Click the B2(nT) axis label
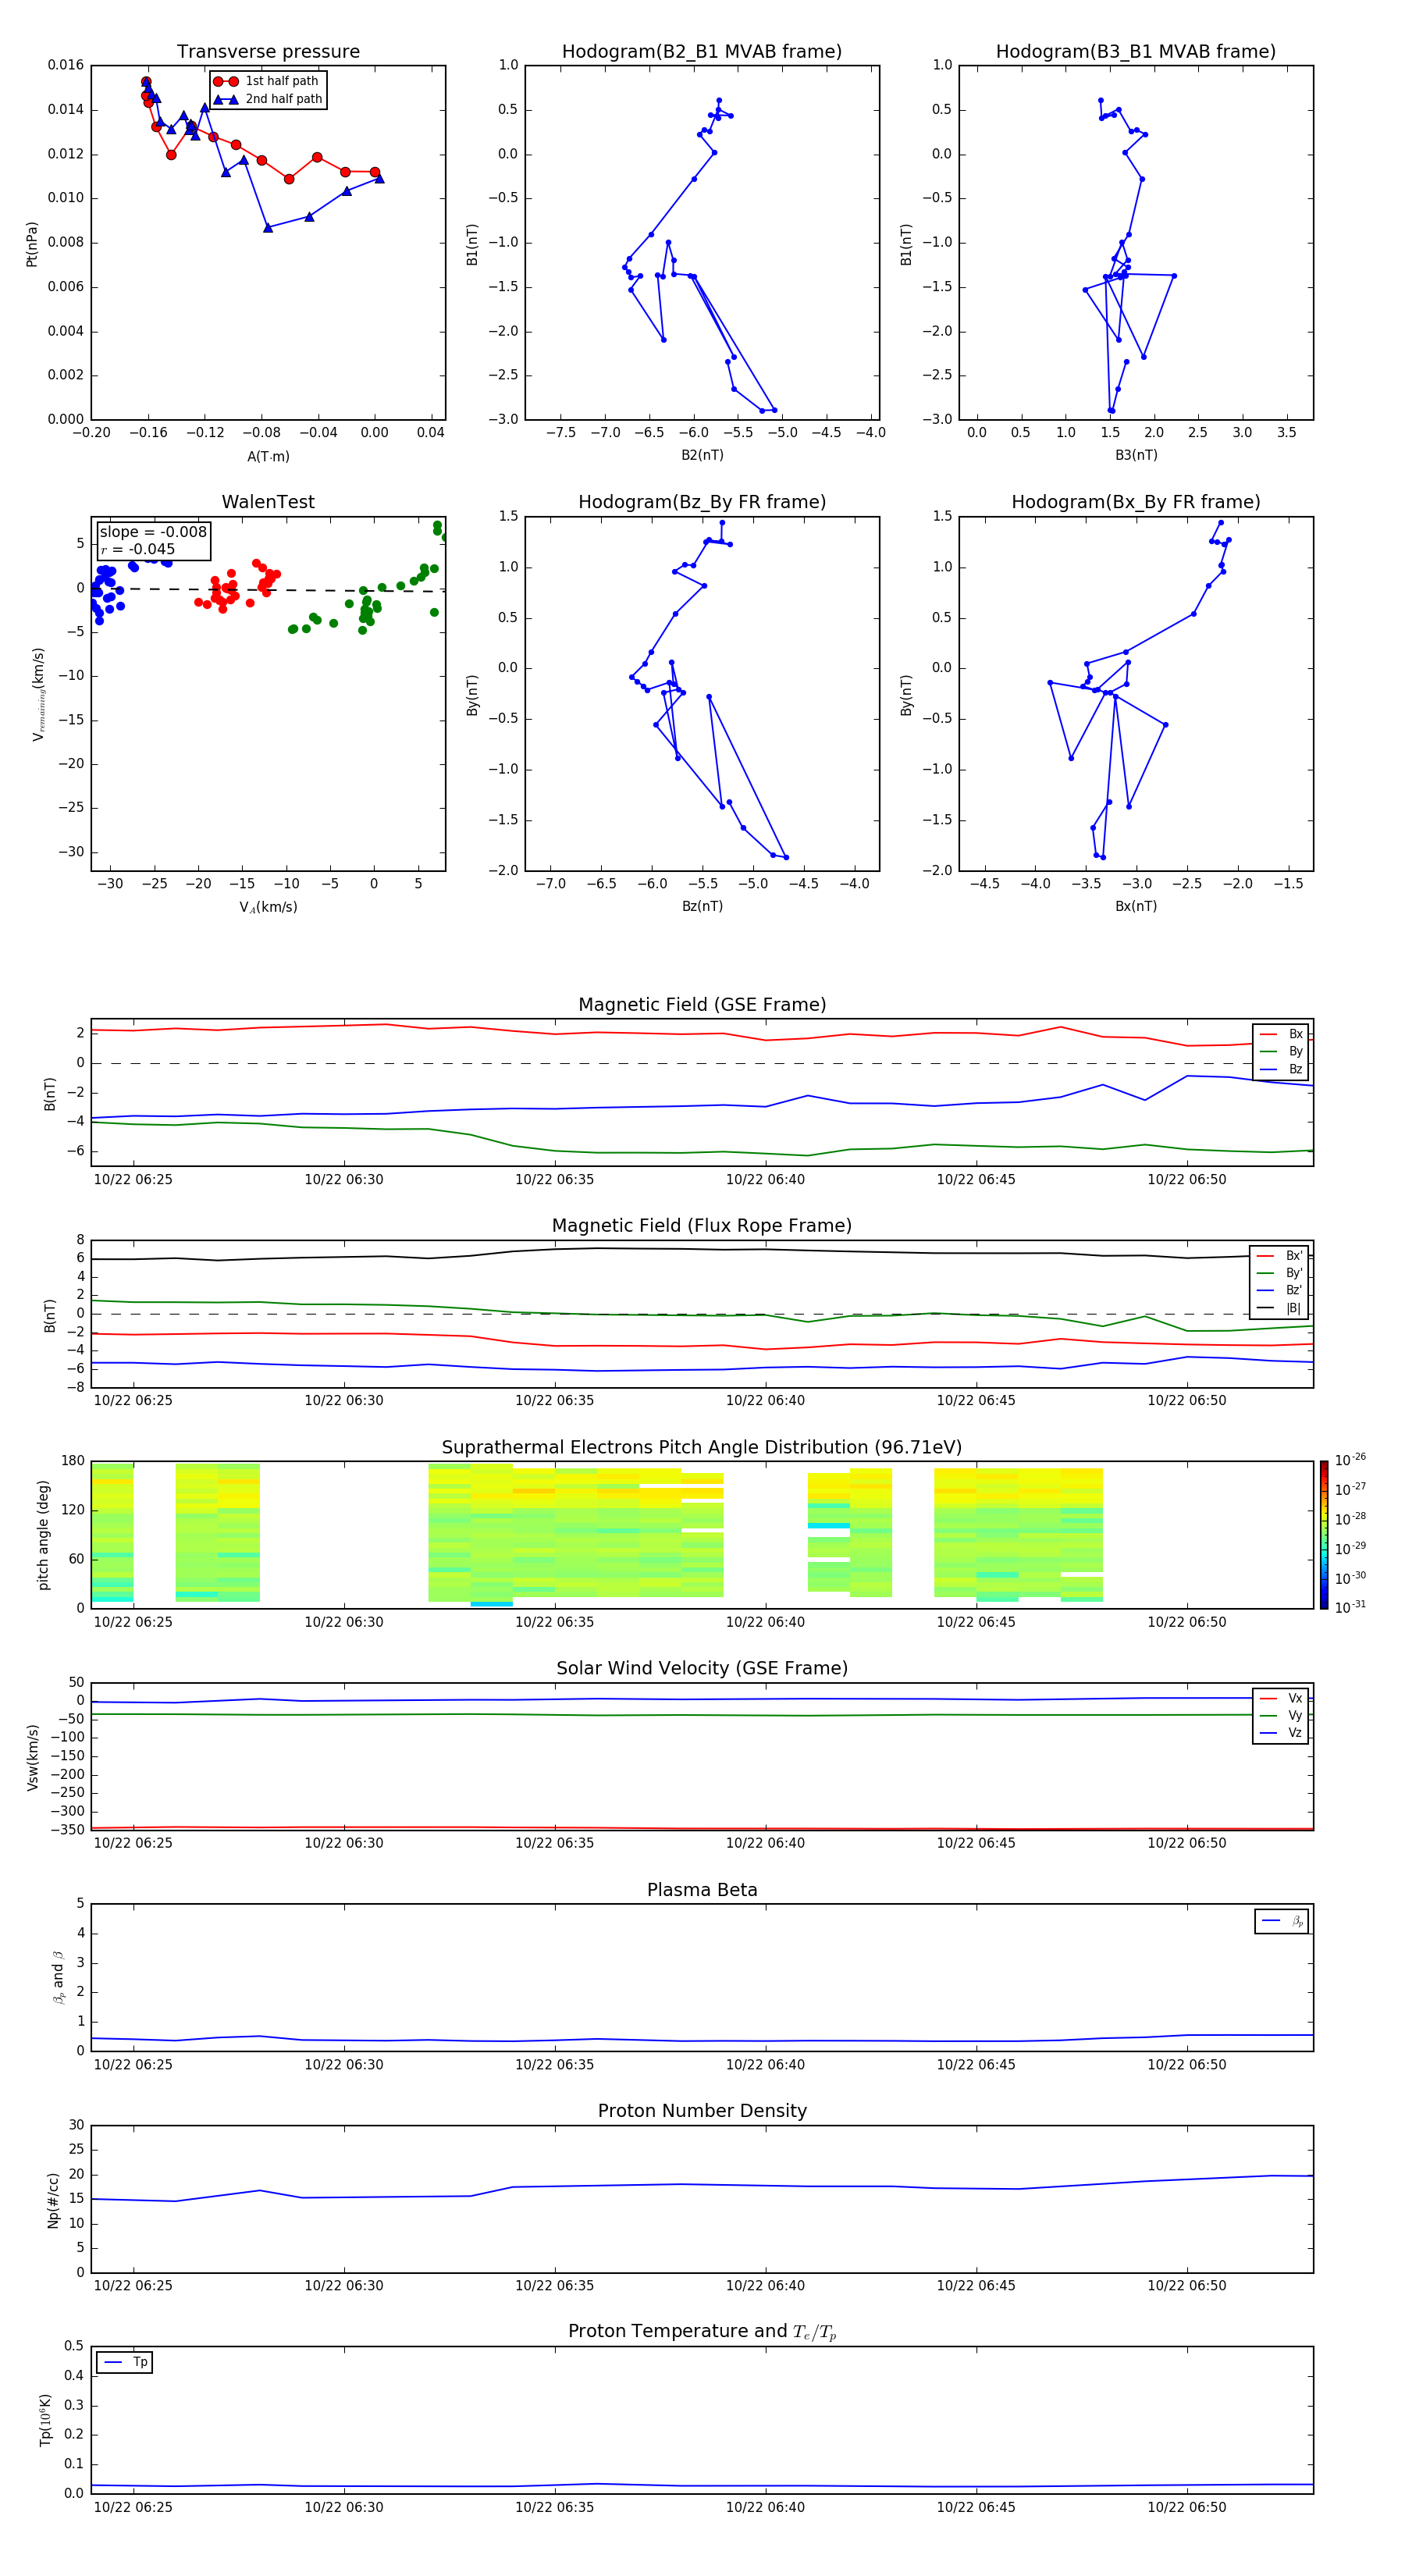This screenshot has height=2576, width=1405. click(702, 455)
